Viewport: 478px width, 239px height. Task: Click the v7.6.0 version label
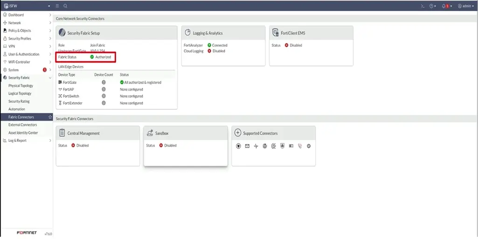coord(48,233)
